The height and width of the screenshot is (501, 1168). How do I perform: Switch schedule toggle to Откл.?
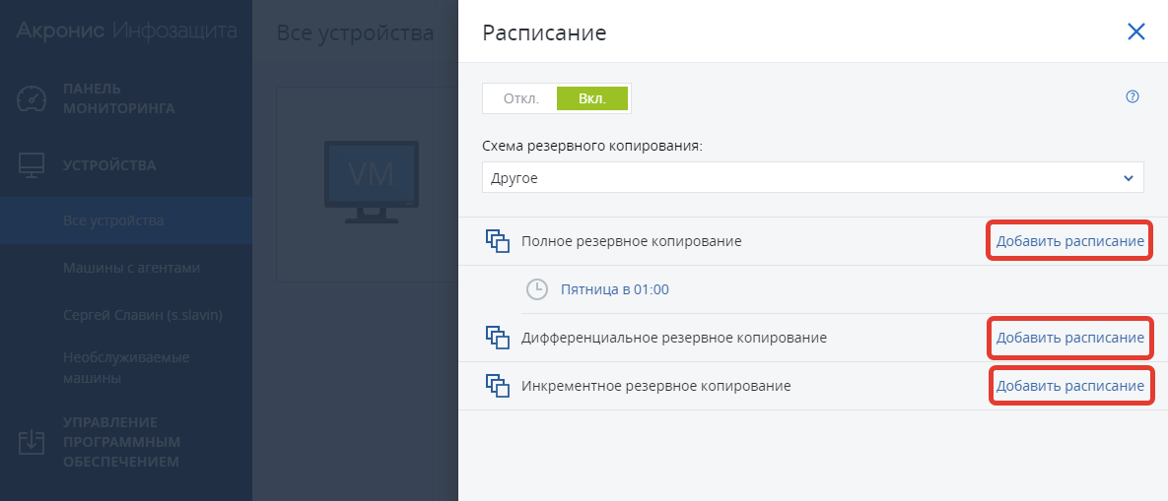pyautogui.click(x=520, y=98)
